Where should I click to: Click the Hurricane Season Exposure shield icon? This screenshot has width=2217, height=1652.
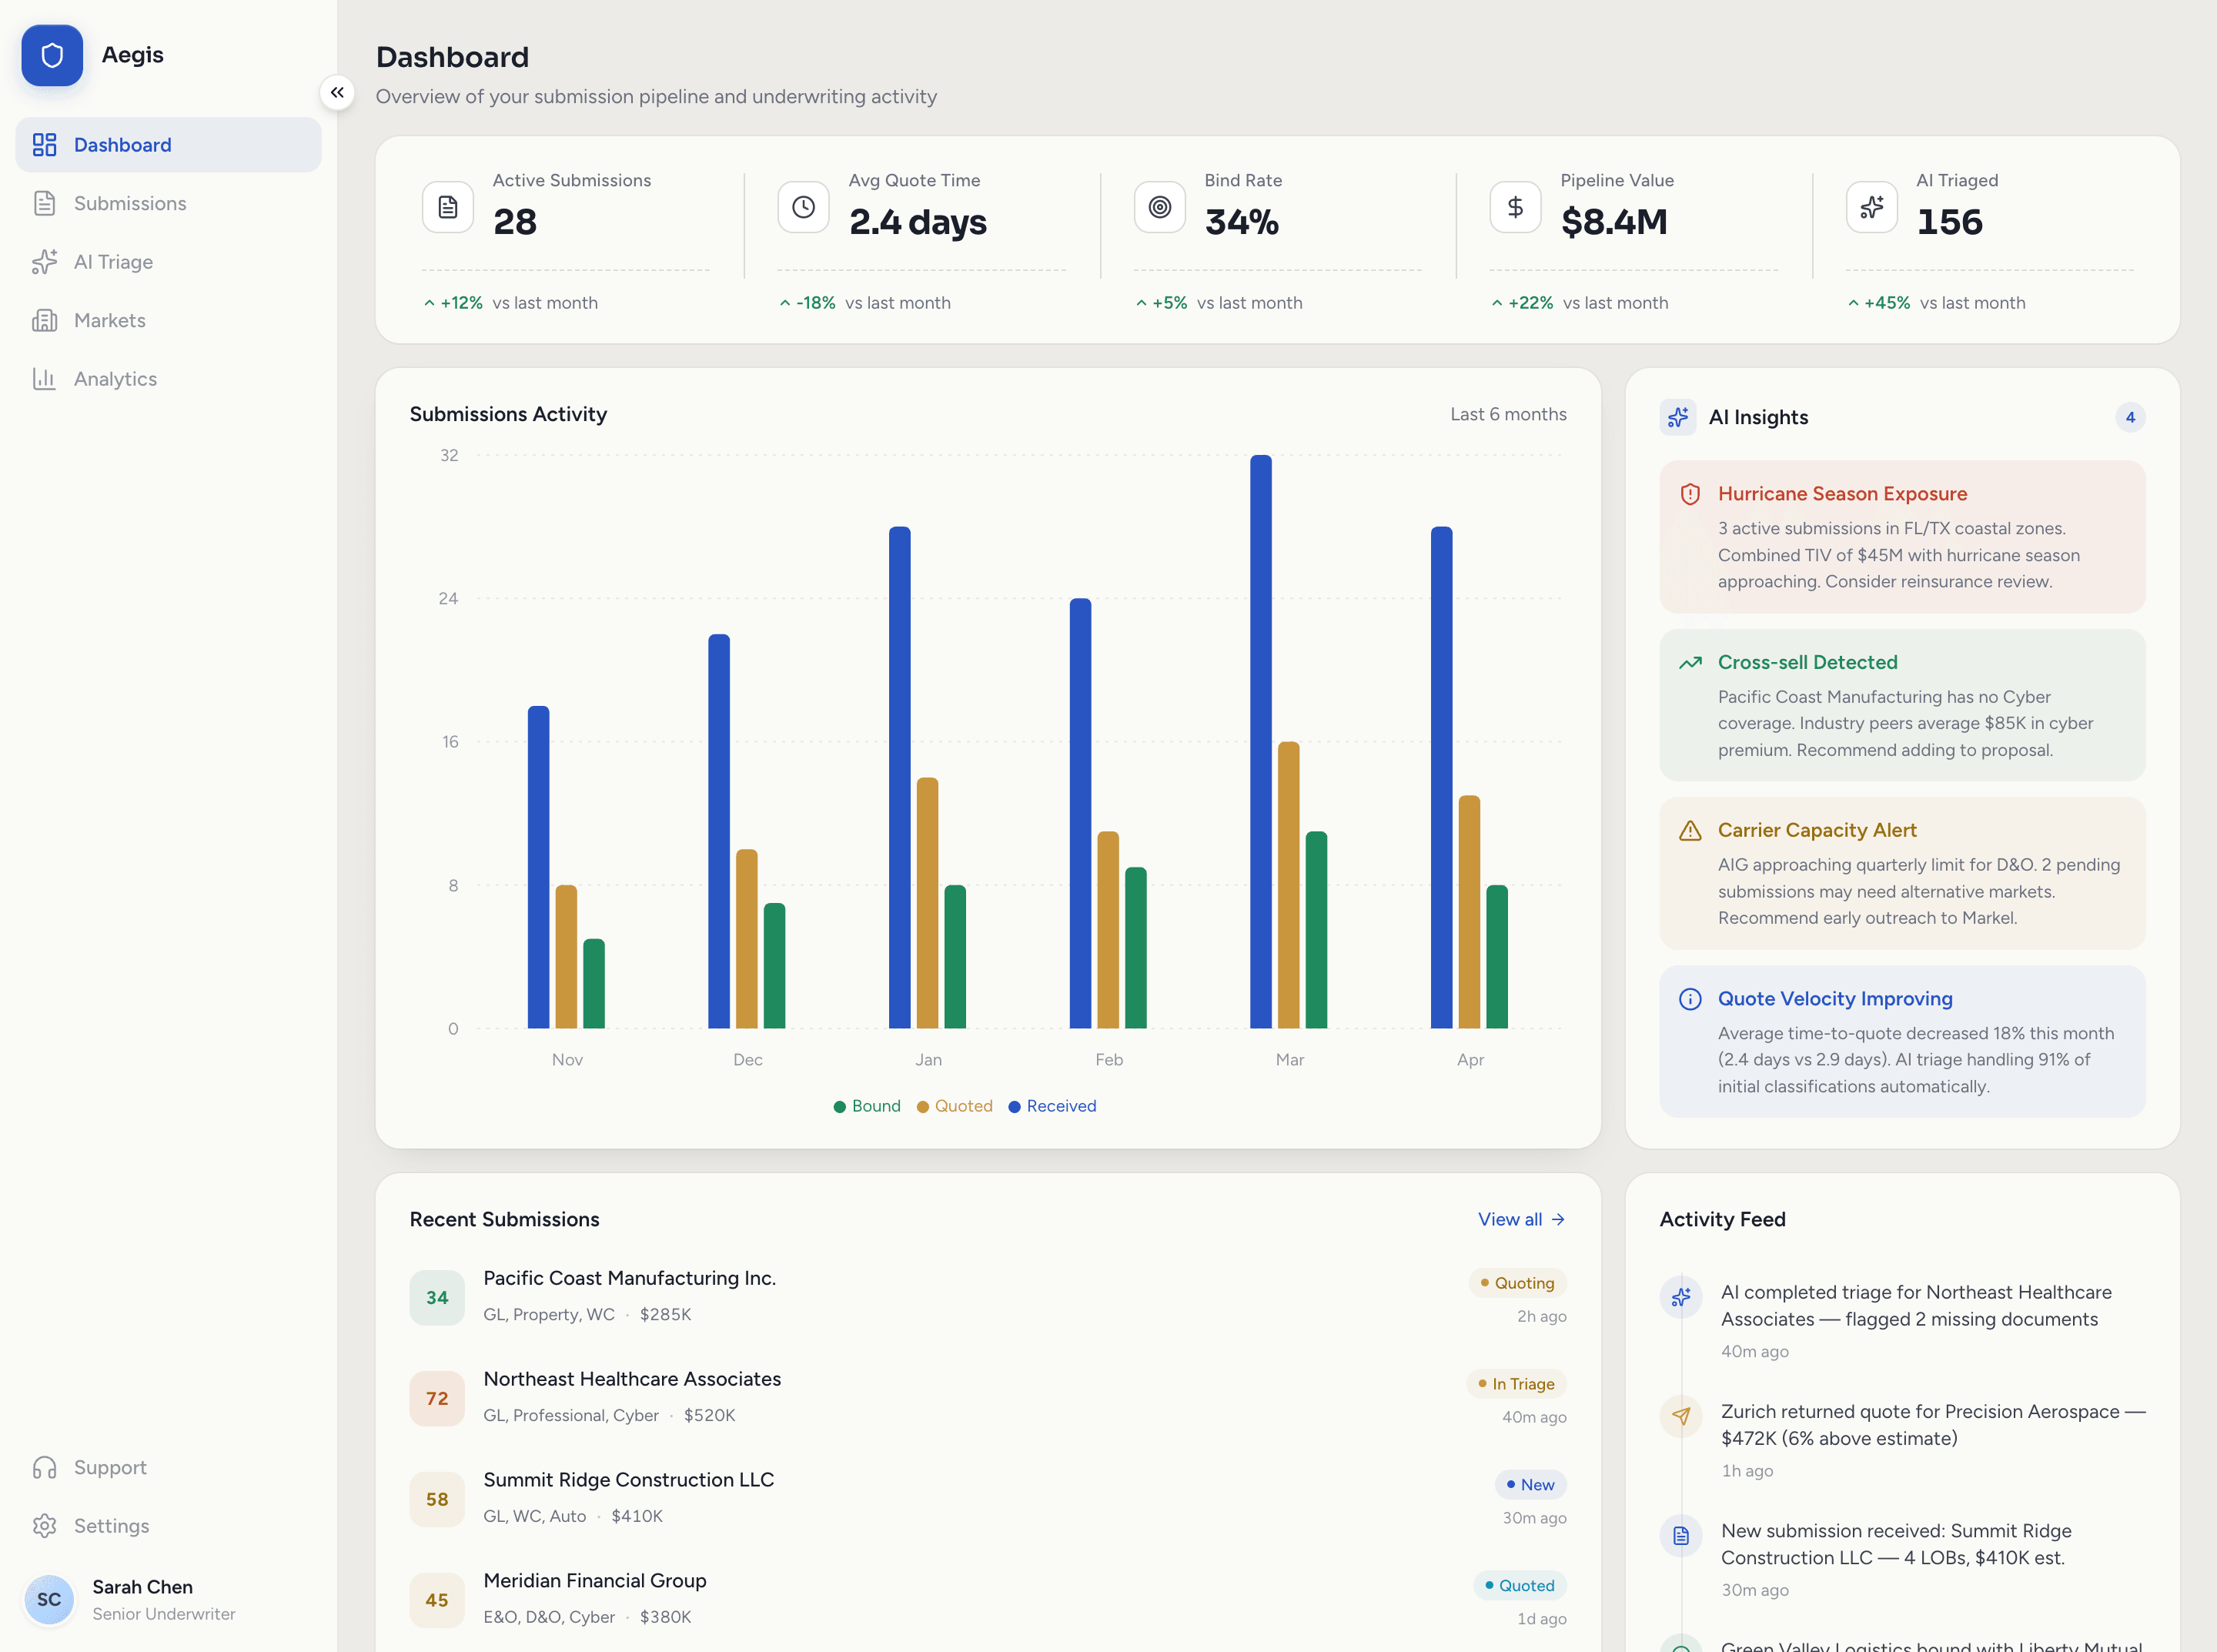pos(1690,494)
